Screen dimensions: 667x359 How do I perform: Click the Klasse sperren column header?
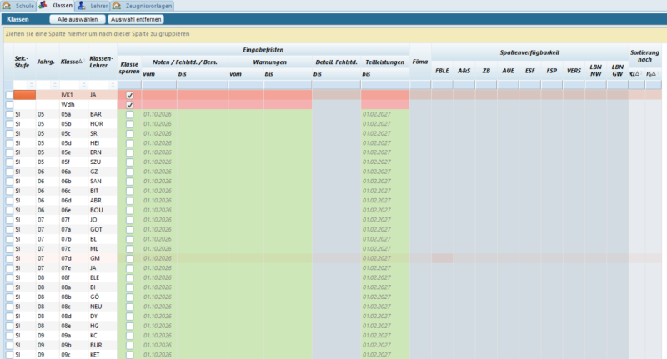(129, 68)
